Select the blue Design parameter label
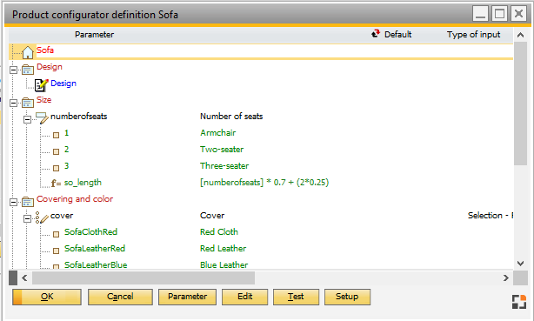The image size is (534, 321). pyautogui.click(x=63, y=84)
